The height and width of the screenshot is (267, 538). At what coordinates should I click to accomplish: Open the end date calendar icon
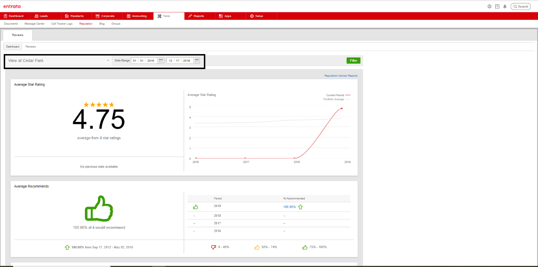coord(196,60)
